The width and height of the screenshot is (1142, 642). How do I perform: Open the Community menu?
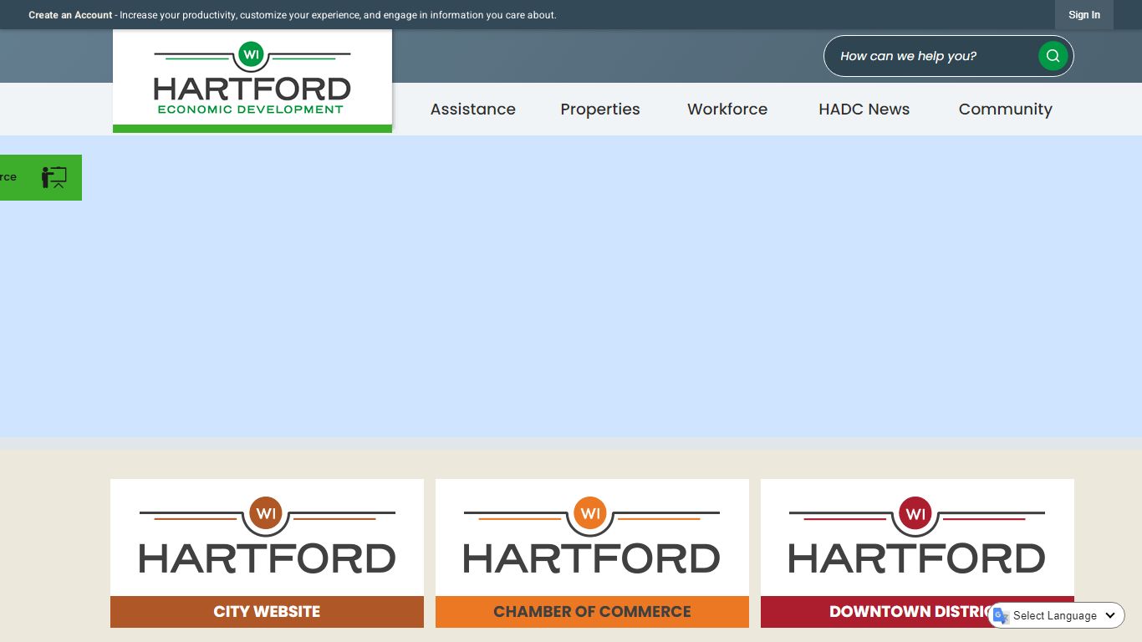(x=1006, y=110)
